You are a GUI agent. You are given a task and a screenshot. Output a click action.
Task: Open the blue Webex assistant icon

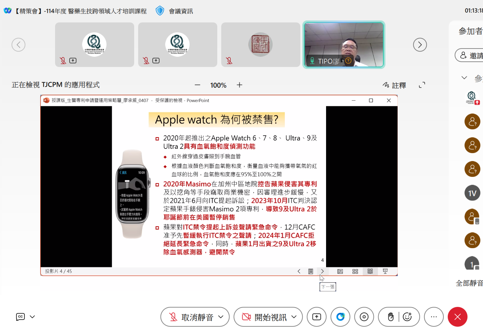[x=340, y=317]
